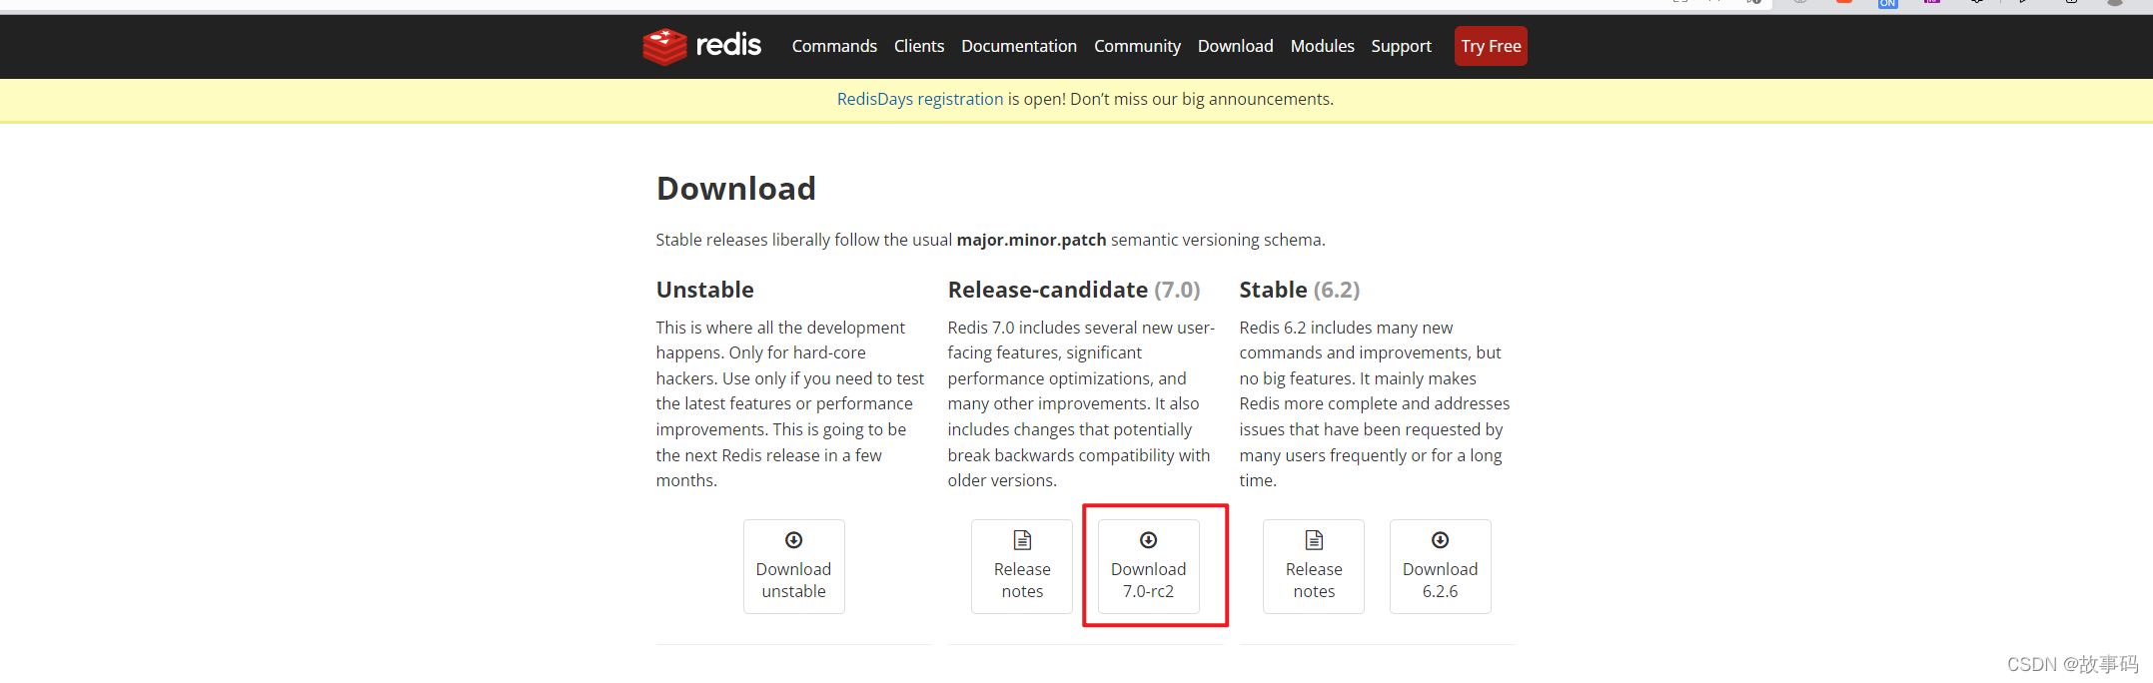Select Download in the top navigation
Viewport: 2153px width, 683px height.
(x=1236, y=46)
